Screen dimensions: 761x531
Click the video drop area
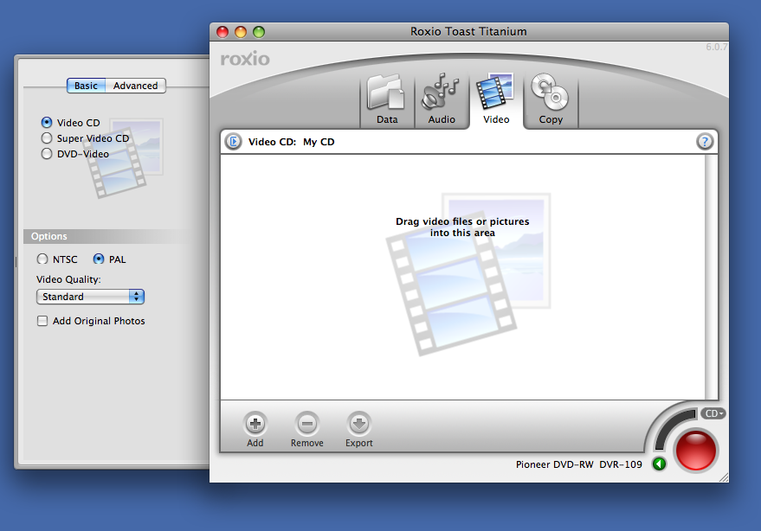462,277
